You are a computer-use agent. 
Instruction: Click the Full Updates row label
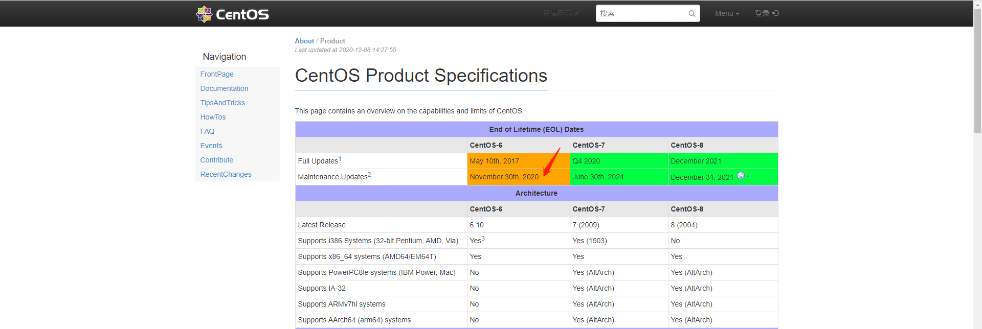click(x=318, y=161)
